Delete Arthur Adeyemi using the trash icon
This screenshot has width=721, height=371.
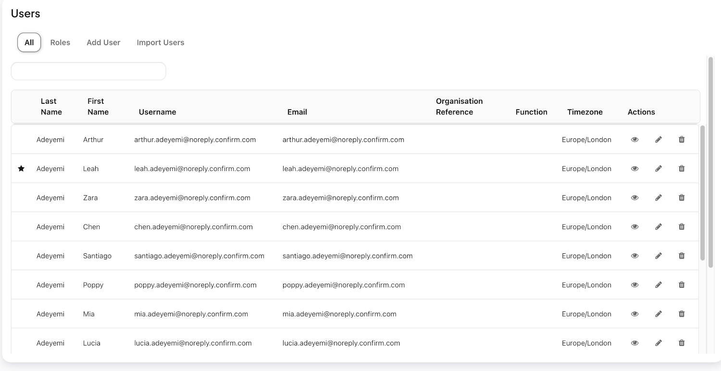[x=682, y=140]
